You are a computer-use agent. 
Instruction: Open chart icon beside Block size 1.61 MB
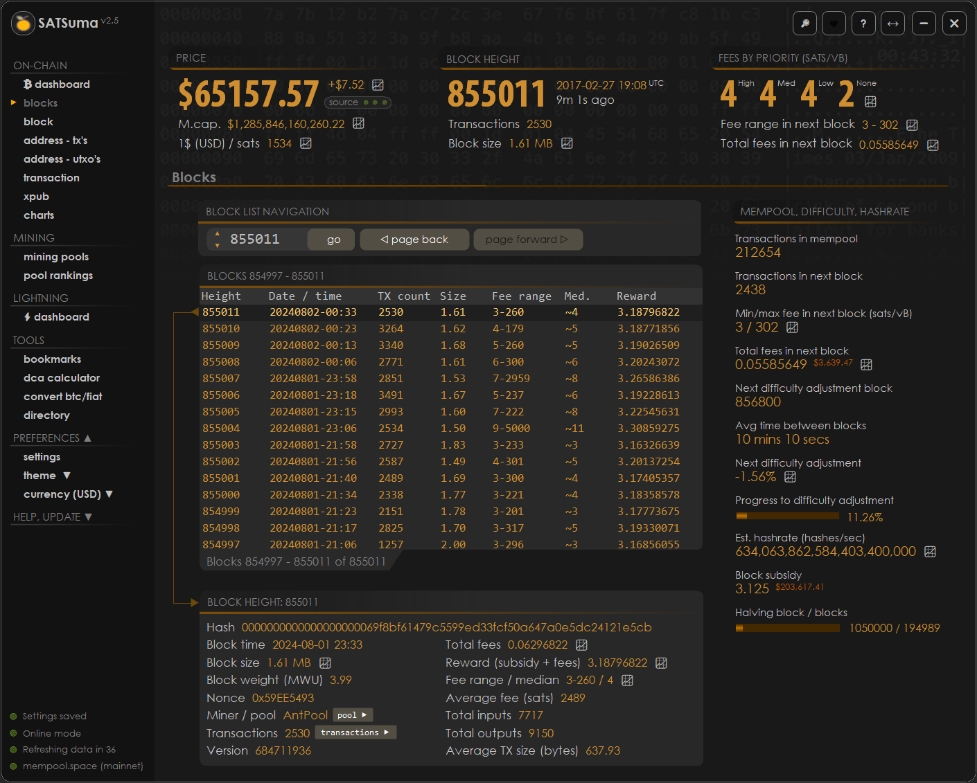(x=567, y=143)
